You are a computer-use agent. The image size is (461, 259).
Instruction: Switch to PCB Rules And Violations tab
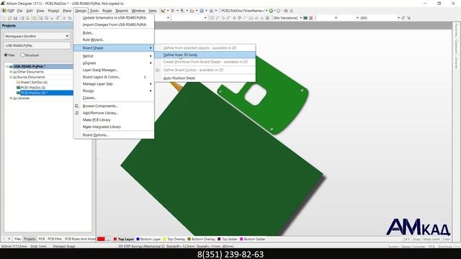tap(80, 239)
